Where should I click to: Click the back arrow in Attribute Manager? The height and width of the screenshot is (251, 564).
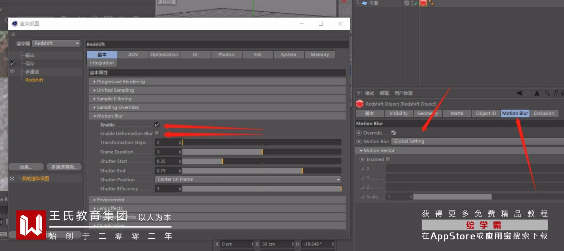pos(520,93)
